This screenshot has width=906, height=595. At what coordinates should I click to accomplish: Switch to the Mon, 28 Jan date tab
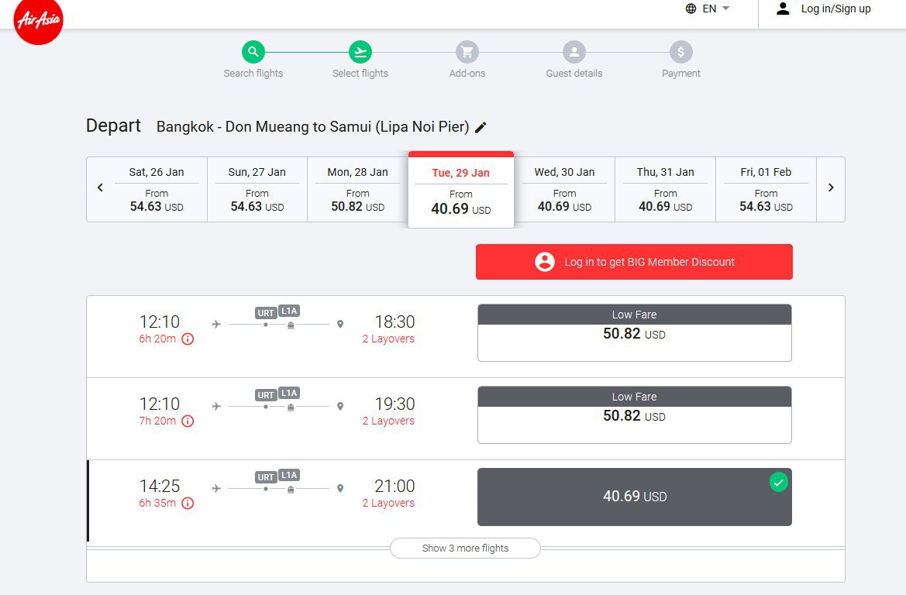(x=357, y=190)
